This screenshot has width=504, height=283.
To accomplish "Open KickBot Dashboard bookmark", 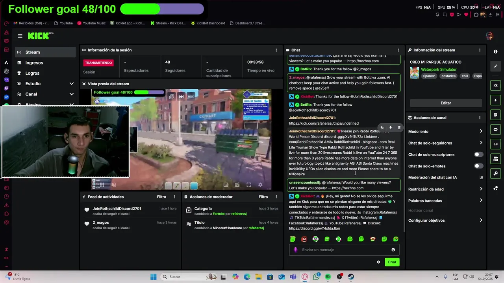I will pos(208,23).
